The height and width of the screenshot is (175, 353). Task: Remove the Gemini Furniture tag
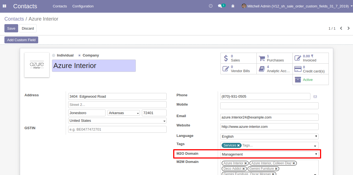click(x=276, y=169)
